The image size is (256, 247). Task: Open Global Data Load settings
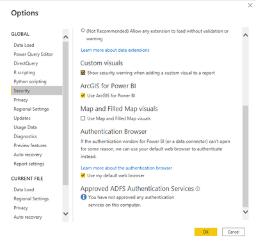point(24,45)
